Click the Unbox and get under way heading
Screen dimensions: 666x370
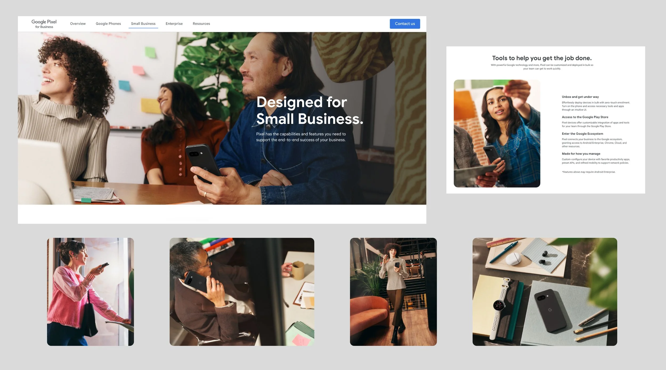pos(580,97)
